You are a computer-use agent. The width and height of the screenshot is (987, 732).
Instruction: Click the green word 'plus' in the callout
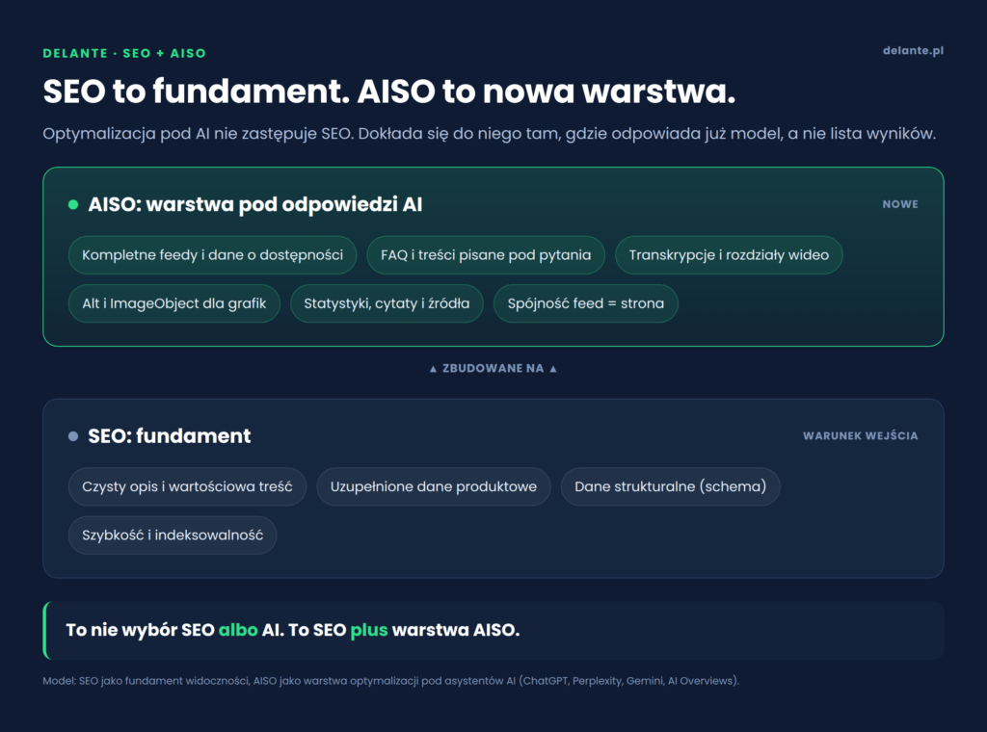coord(369,630)
